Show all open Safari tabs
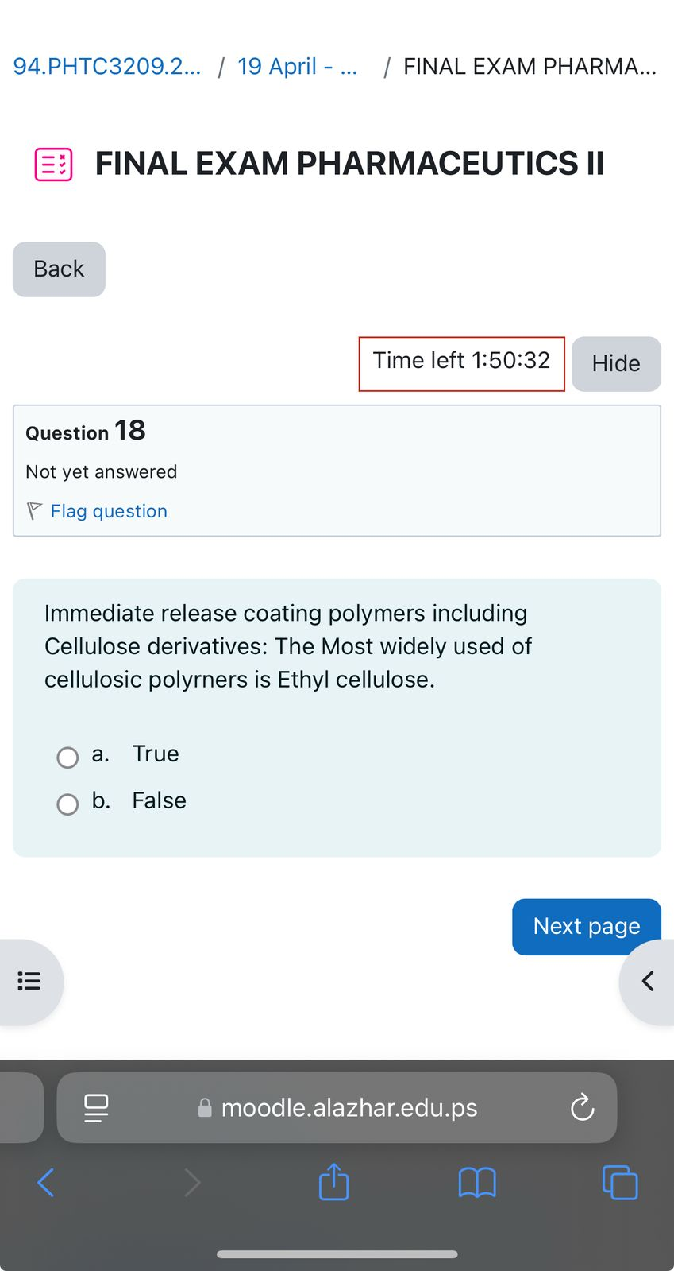The width and height of the screenshot is (674, 1271). tap(620, 1182)
